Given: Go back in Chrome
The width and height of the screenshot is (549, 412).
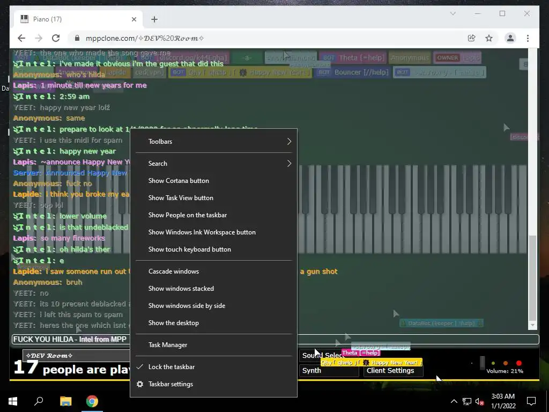Looking at the screenshot, I should click(21, 38).
